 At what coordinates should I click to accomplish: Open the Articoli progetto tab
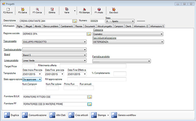(x=105, y=26)
